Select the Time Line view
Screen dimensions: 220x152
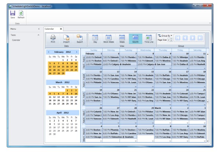pyautogui.click(x=148, y=38)
